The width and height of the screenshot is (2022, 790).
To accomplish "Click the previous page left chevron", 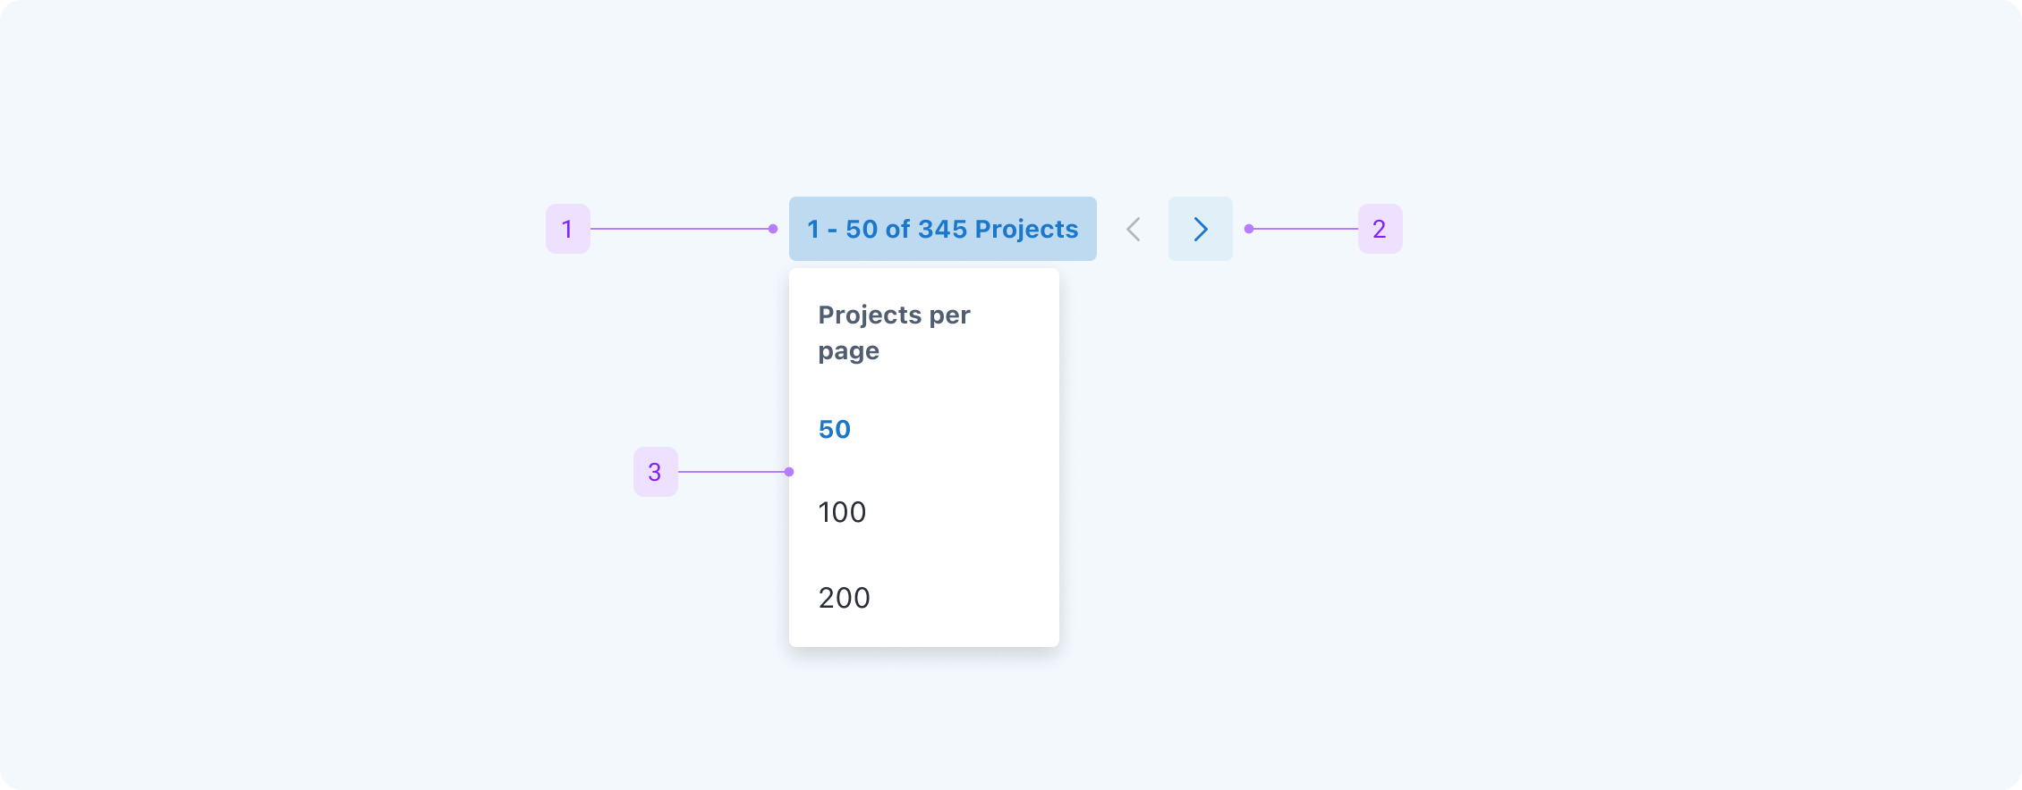I will [x=1134, y=229].
